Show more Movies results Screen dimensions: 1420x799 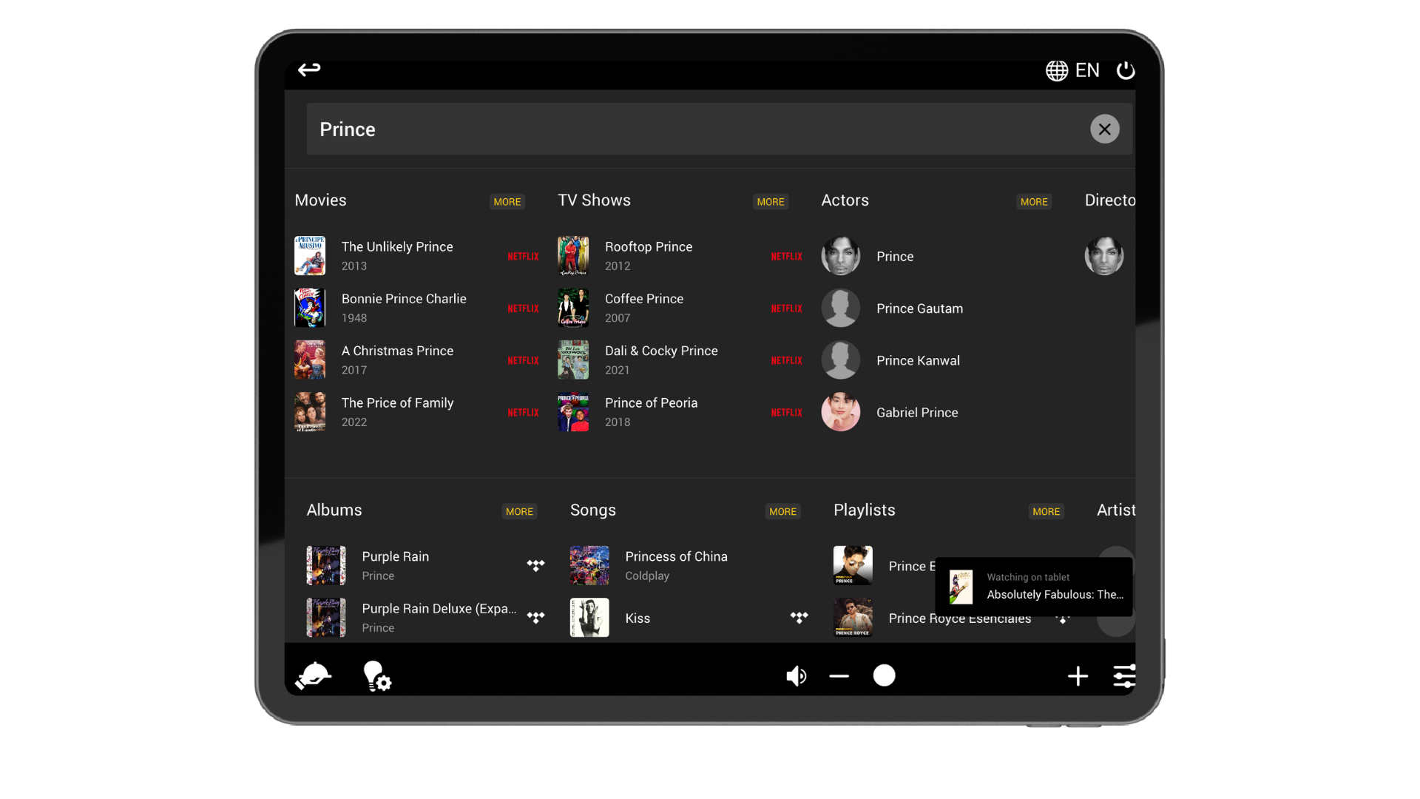[507, 201]
